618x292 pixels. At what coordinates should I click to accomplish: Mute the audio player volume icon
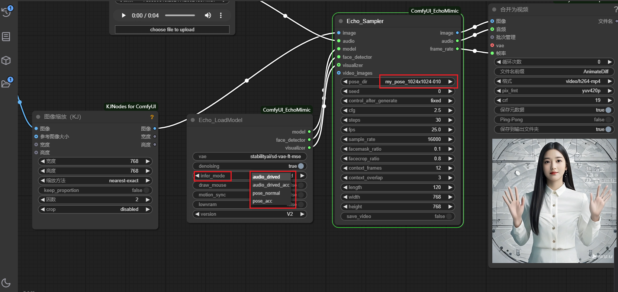[208, 15]
